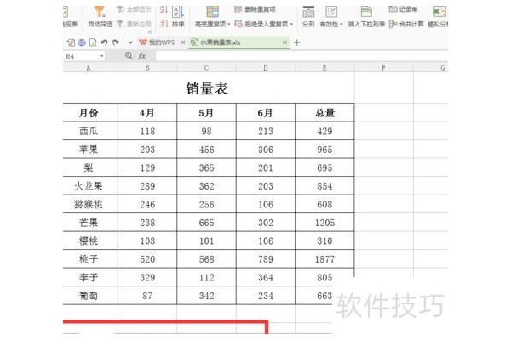Select cell with value 456
511x340 pixels.
point(206,150)
